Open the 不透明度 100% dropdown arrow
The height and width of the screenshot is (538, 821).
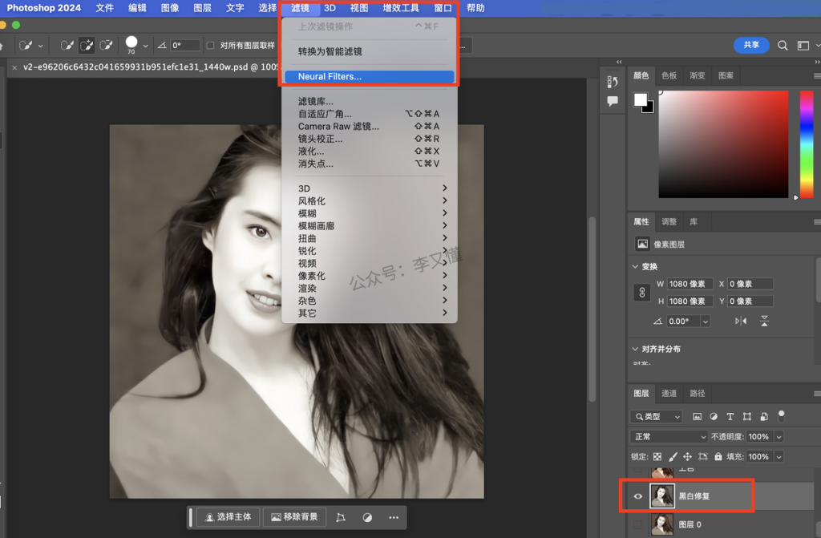pos(779,437)
